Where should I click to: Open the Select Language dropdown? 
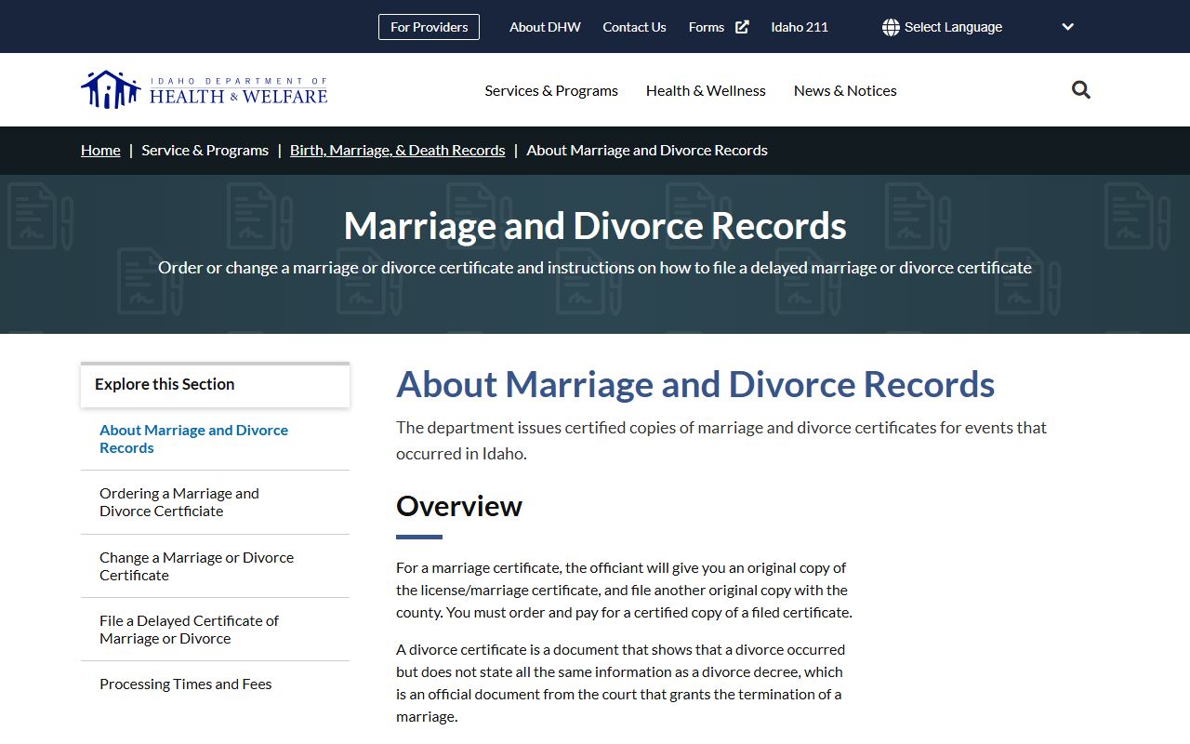point(978,27)
